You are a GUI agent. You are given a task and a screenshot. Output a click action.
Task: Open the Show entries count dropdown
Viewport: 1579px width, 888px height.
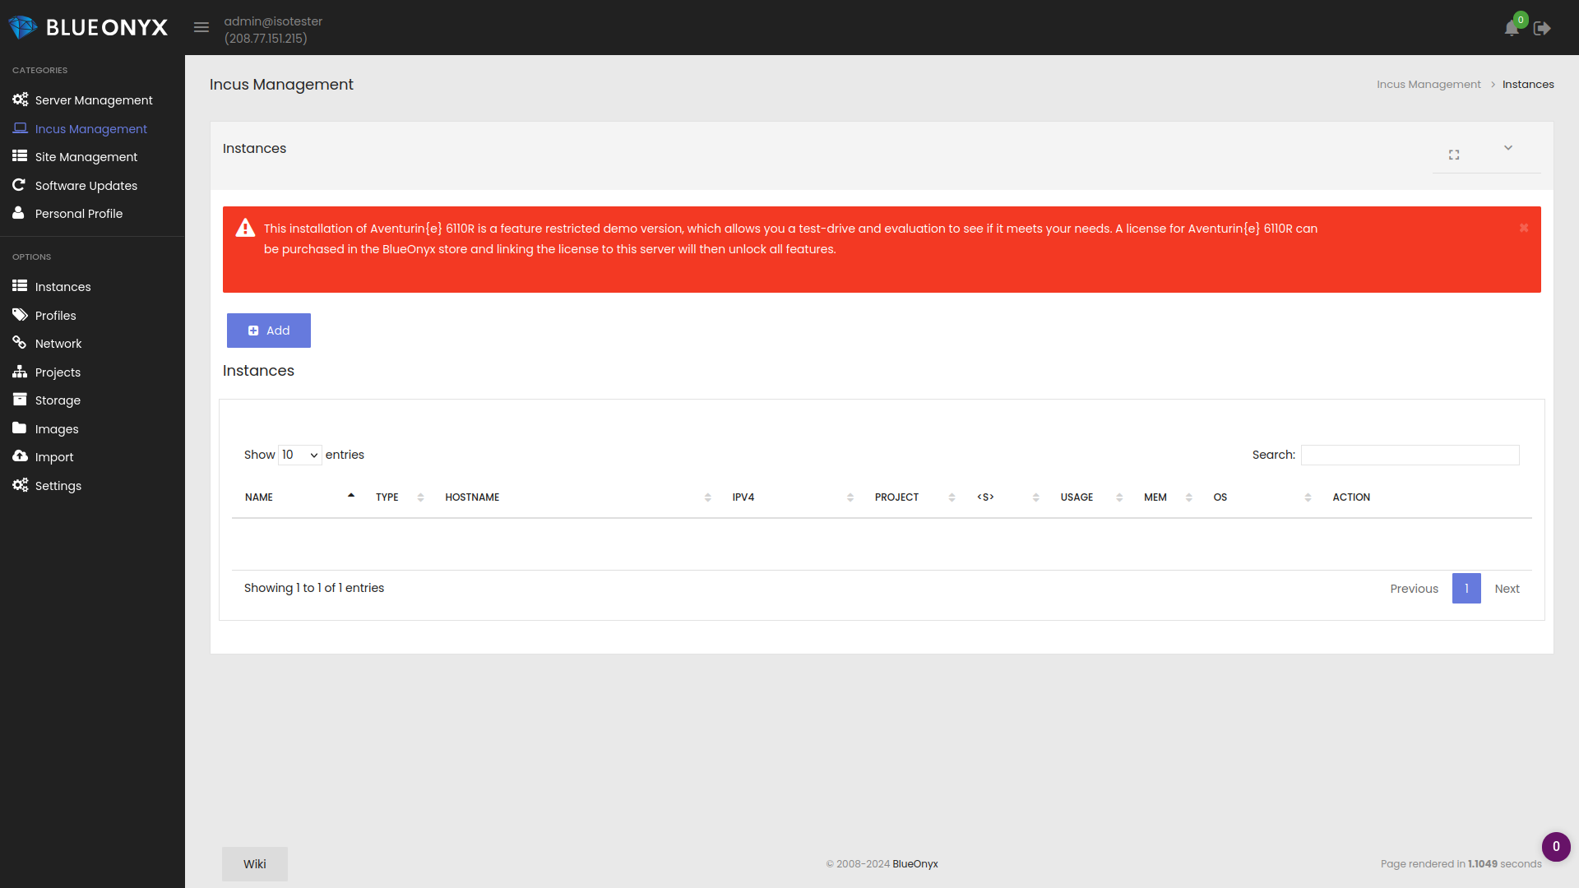[x=300, y=455]
